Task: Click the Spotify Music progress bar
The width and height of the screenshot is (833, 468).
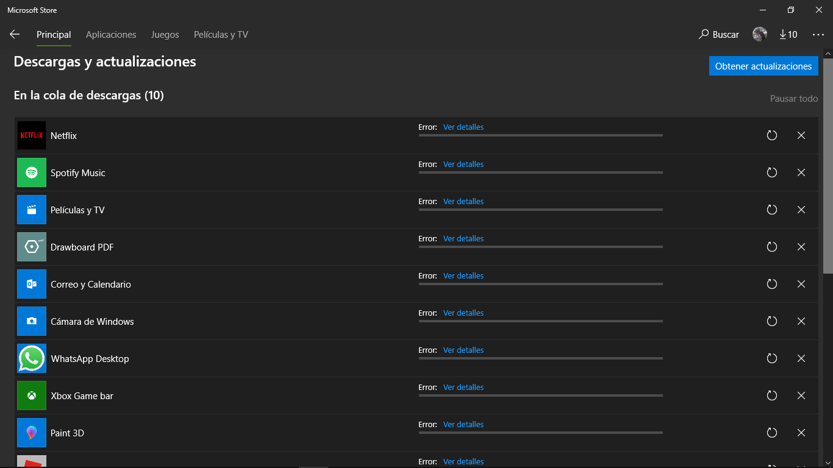Action: coord(540,172)
